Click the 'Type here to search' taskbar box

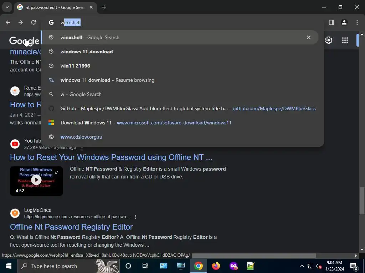tap(68, 266)
